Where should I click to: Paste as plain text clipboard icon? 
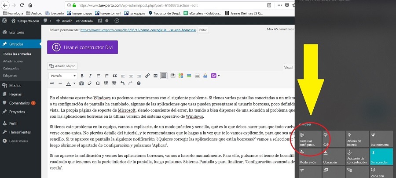click(x=81, y=83)
